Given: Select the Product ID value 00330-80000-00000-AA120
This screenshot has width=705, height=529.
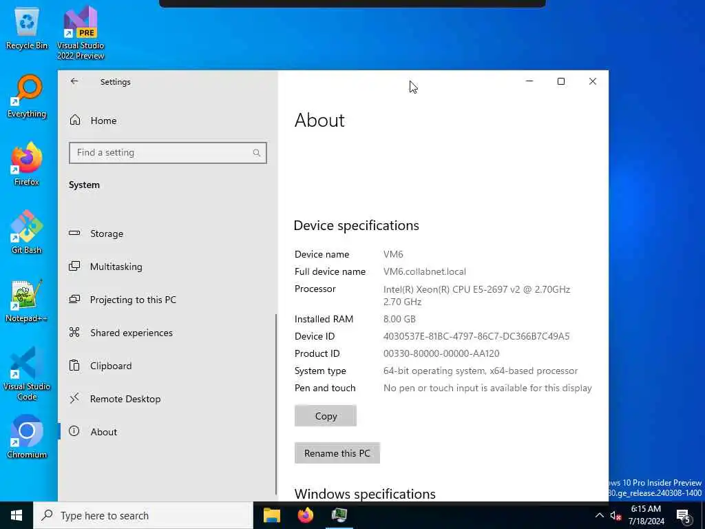Looking at the screenshot, I should 441,353.
